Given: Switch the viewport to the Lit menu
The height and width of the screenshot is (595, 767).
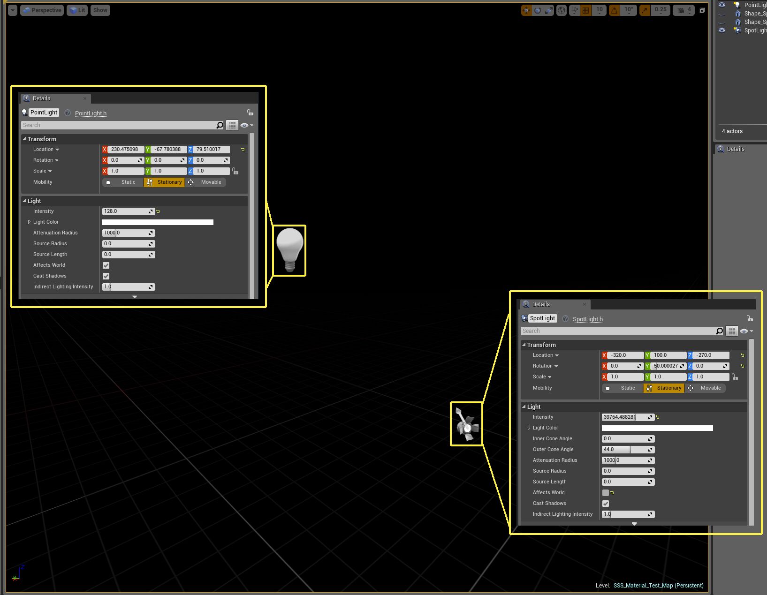Looking at the screenshot, I should [x=77, y=10].
